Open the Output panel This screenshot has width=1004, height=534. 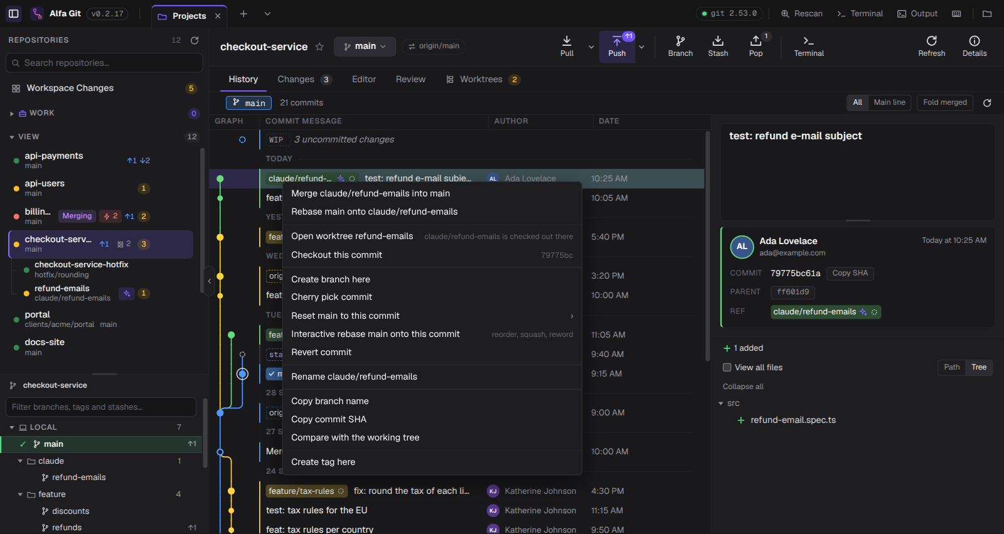click(917, 14)
